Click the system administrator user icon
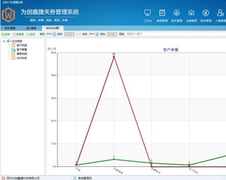226x180 pixels. point(75,178)
